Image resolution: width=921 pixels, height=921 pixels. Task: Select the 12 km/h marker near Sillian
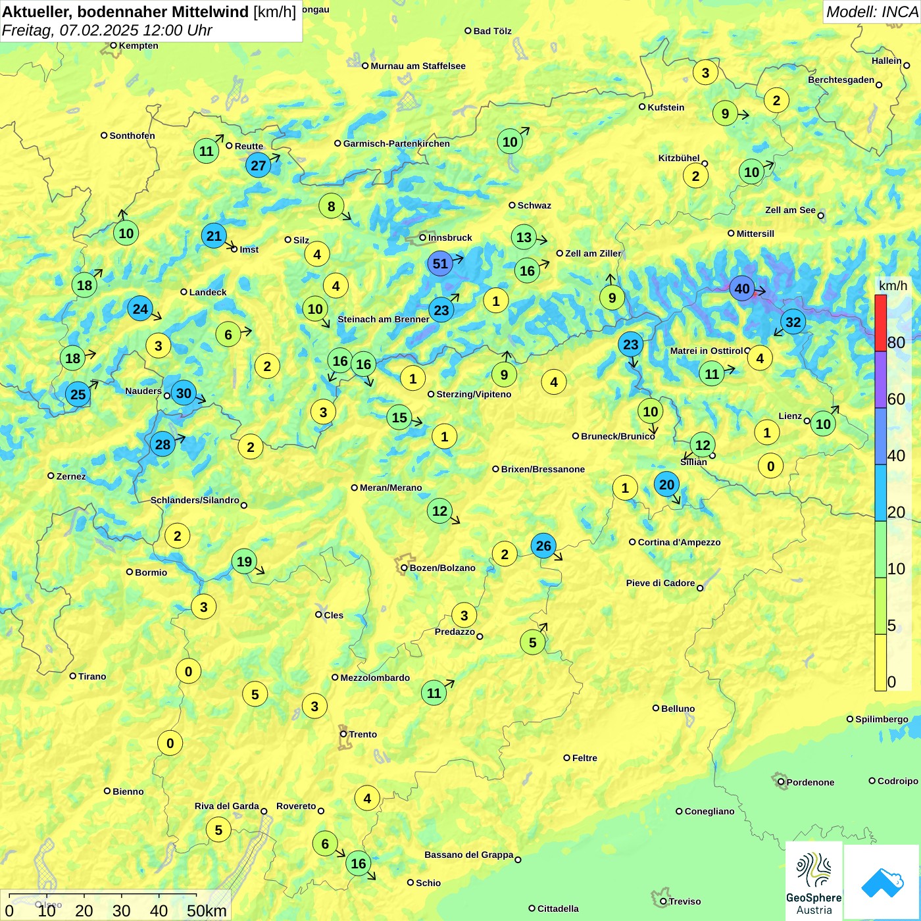coord(703,445)
